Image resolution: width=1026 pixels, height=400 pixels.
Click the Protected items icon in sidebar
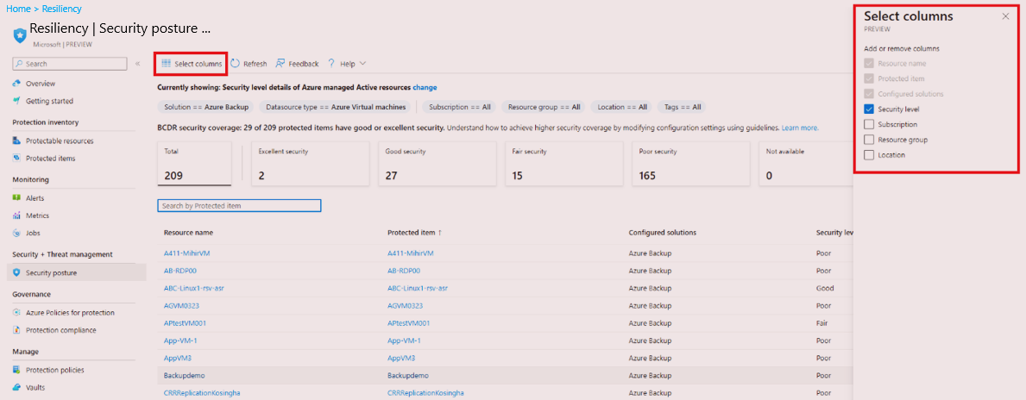tap(17, 158)
